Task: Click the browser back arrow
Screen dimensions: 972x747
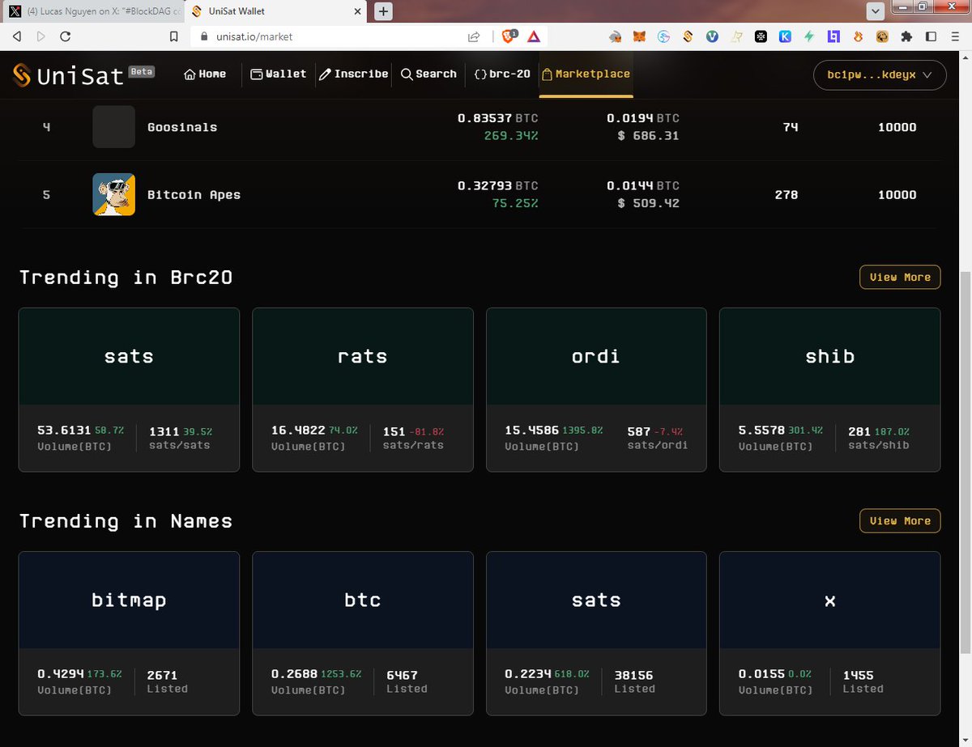Action: coord(17,36)
